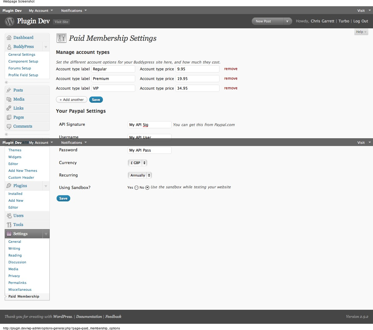Image resolution: width=373 pixels, height=330 pixels.
Task: Go to Profile Field Setup
Action: [23, 75]
